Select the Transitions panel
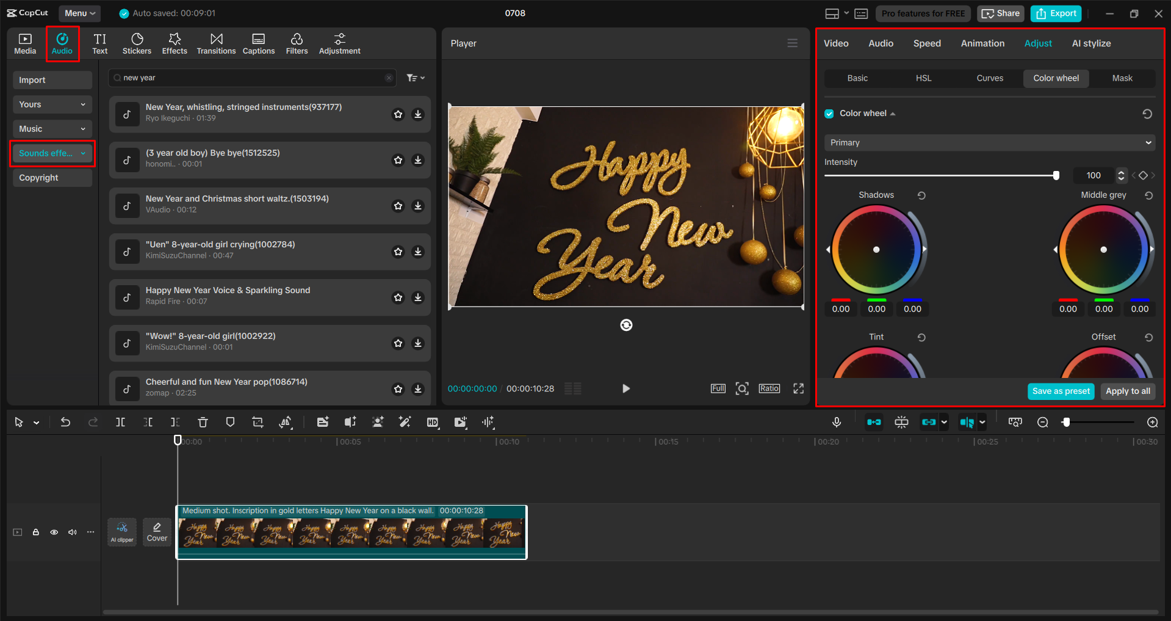Viewport: 1171px width, 621px height. pos(216,43)
